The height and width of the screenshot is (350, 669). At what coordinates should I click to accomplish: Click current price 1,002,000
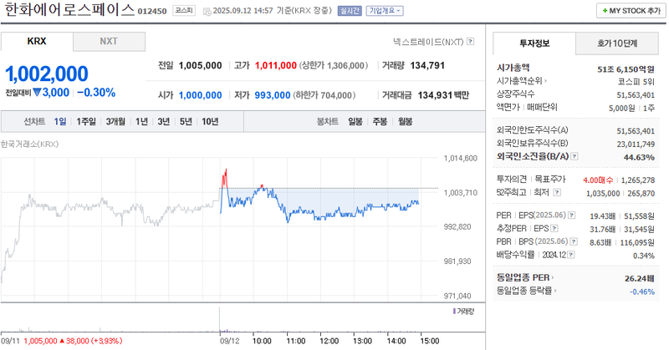click(x=47, y=74)
